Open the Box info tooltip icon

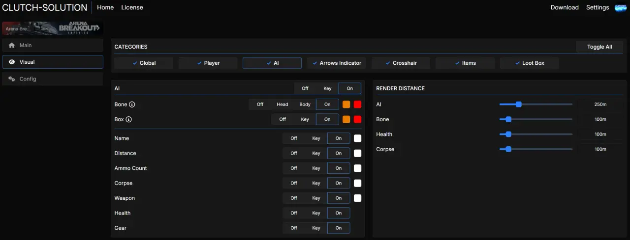[x=128, y=119]
